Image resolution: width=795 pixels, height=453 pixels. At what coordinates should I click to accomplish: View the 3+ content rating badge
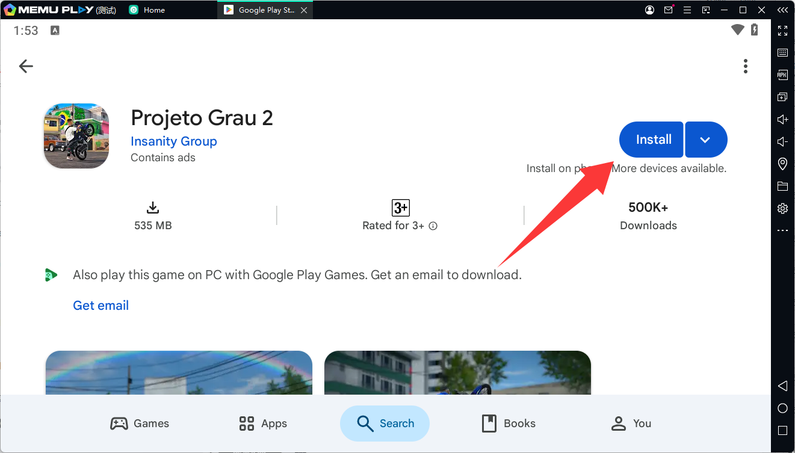click(x=401, y=208)
